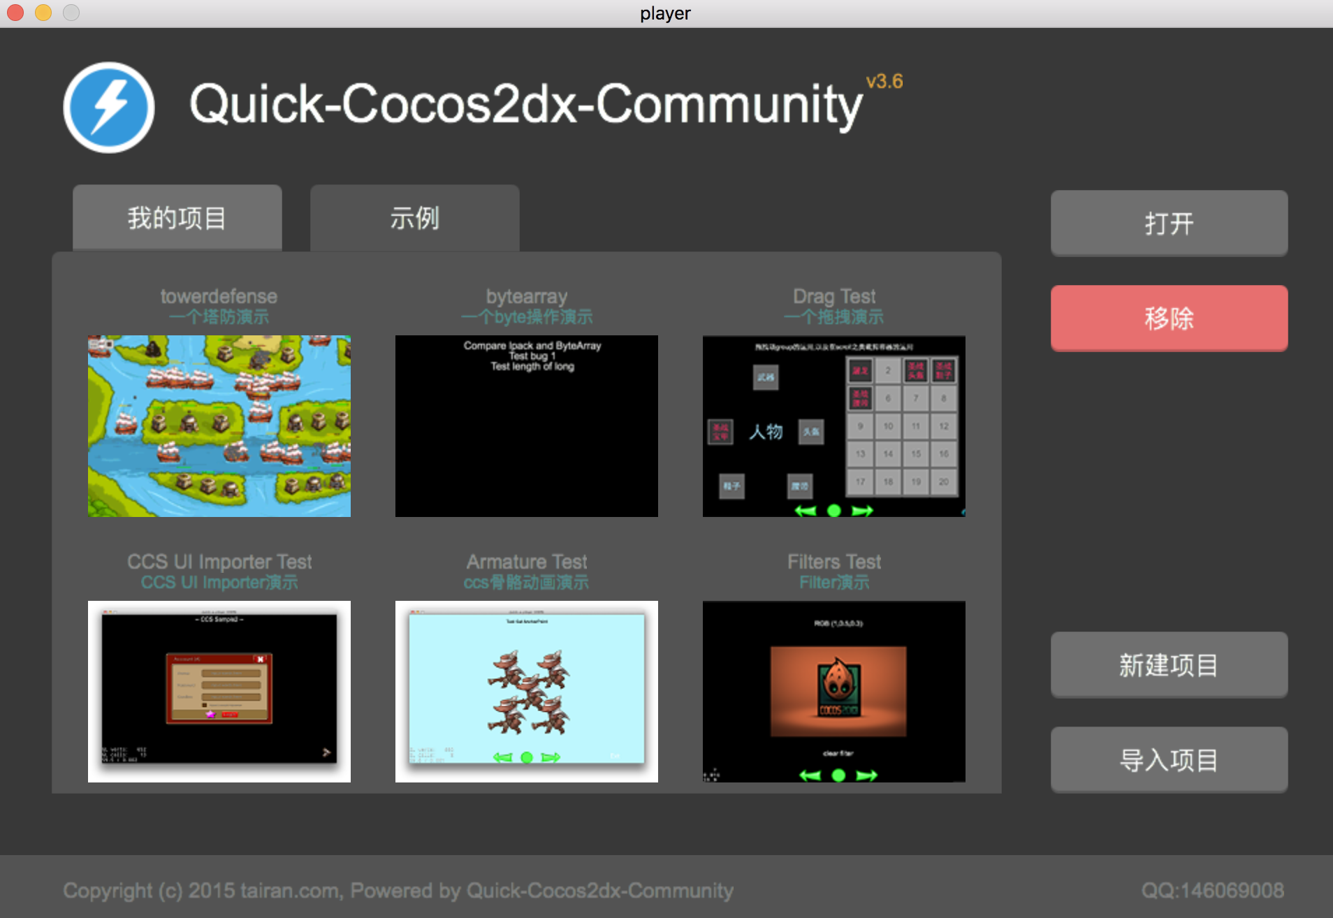The image size is (1333, 918).
Task: Click the 一个byte操作演示 description text
Action: pos(527,316)
